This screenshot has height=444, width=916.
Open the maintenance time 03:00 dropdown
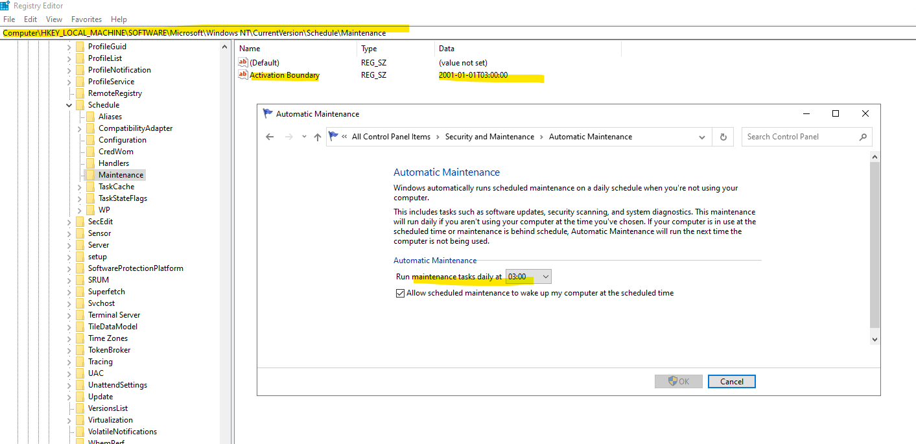(x=545, y=277)
